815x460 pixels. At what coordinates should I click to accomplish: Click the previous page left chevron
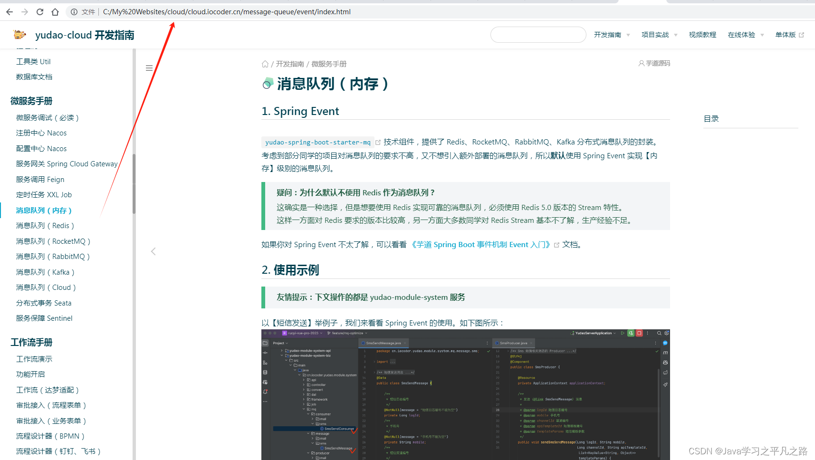(x=153, y=251)
